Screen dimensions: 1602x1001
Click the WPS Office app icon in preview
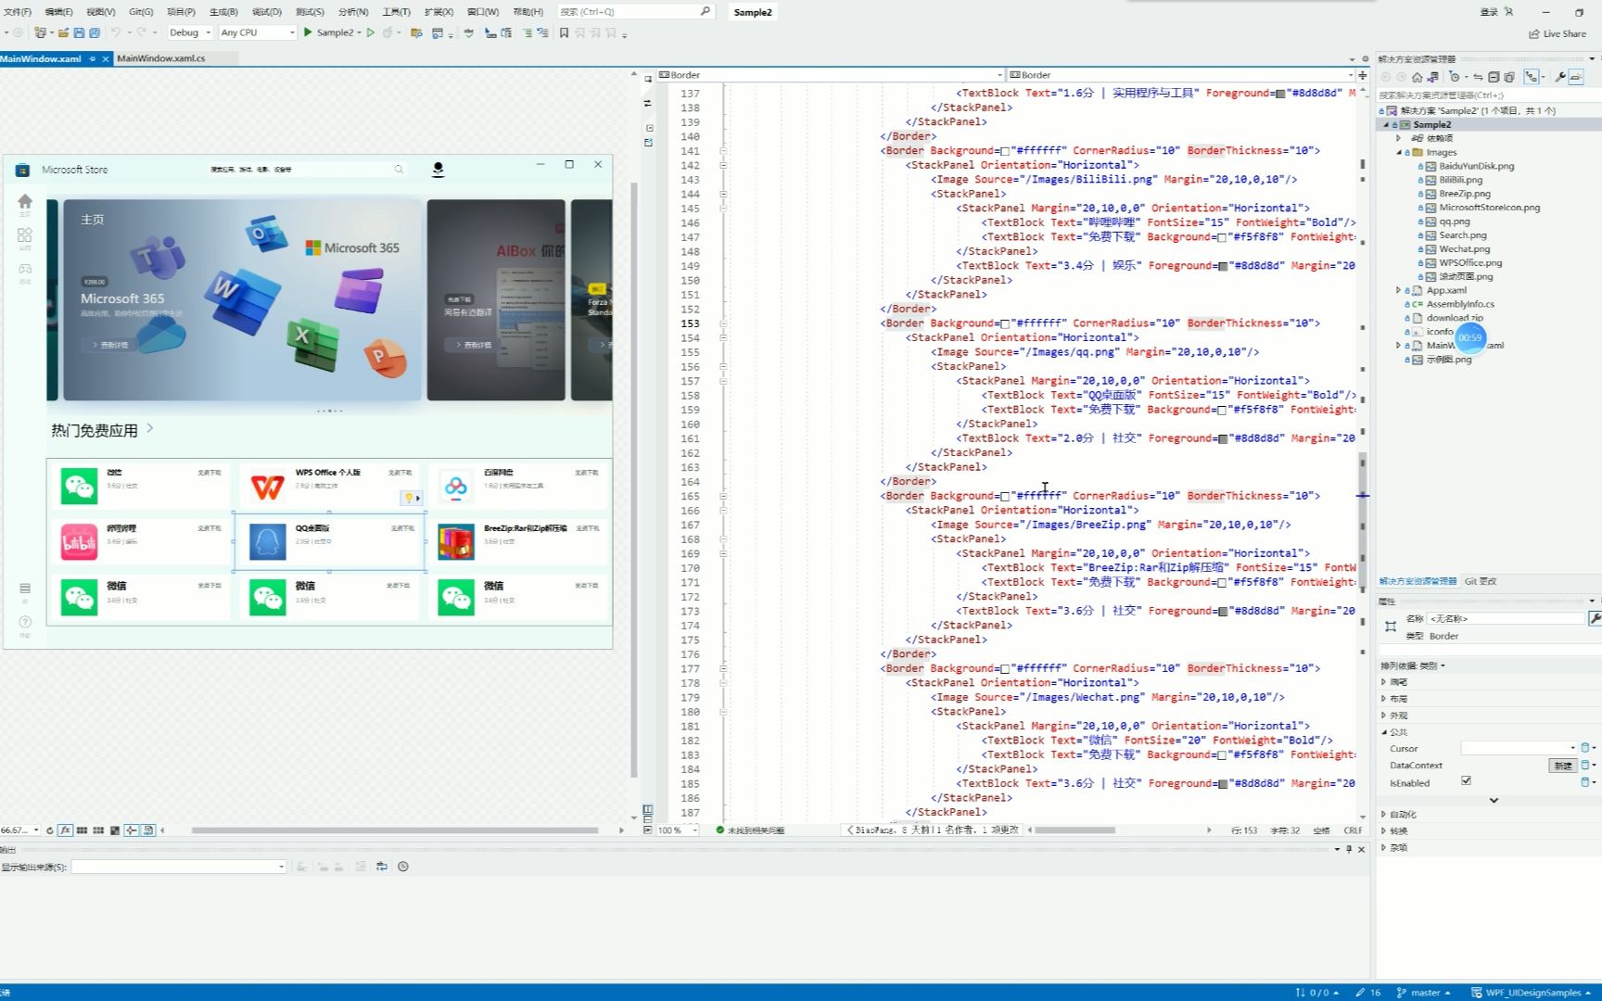268,487
